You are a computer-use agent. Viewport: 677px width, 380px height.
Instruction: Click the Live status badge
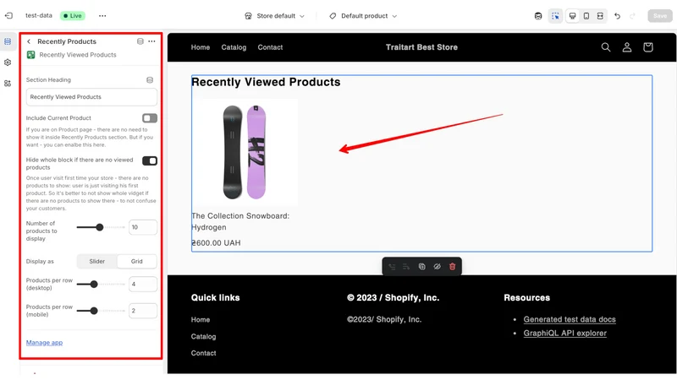73,16
